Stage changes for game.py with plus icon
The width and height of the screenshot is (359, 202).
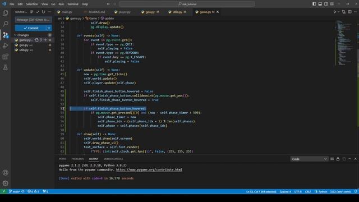point(45,40)
